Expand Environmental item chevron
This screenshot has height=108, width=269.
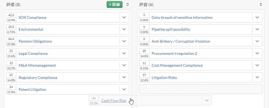[x=124, y=29]
